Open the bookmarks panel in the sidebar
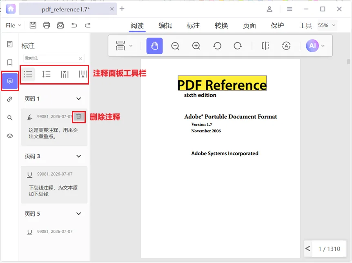The image size is (352, 263). (10, 62)
